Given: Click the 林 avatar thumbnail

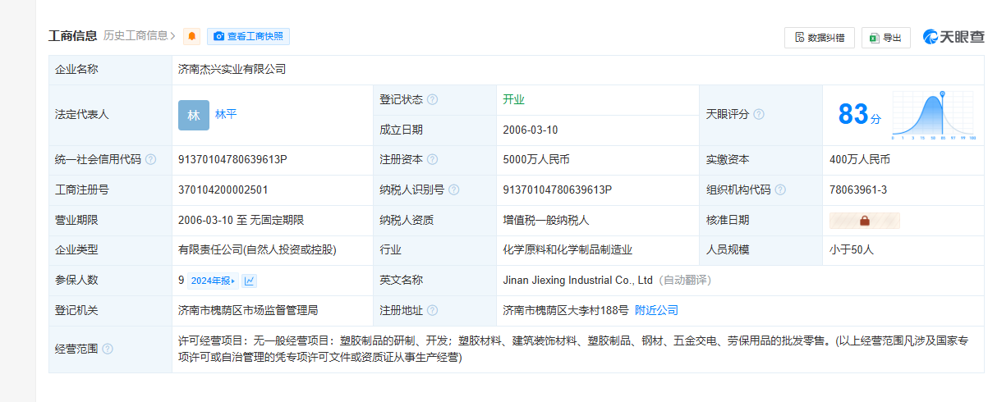Looking at the screenshot, I should [194, 115].
